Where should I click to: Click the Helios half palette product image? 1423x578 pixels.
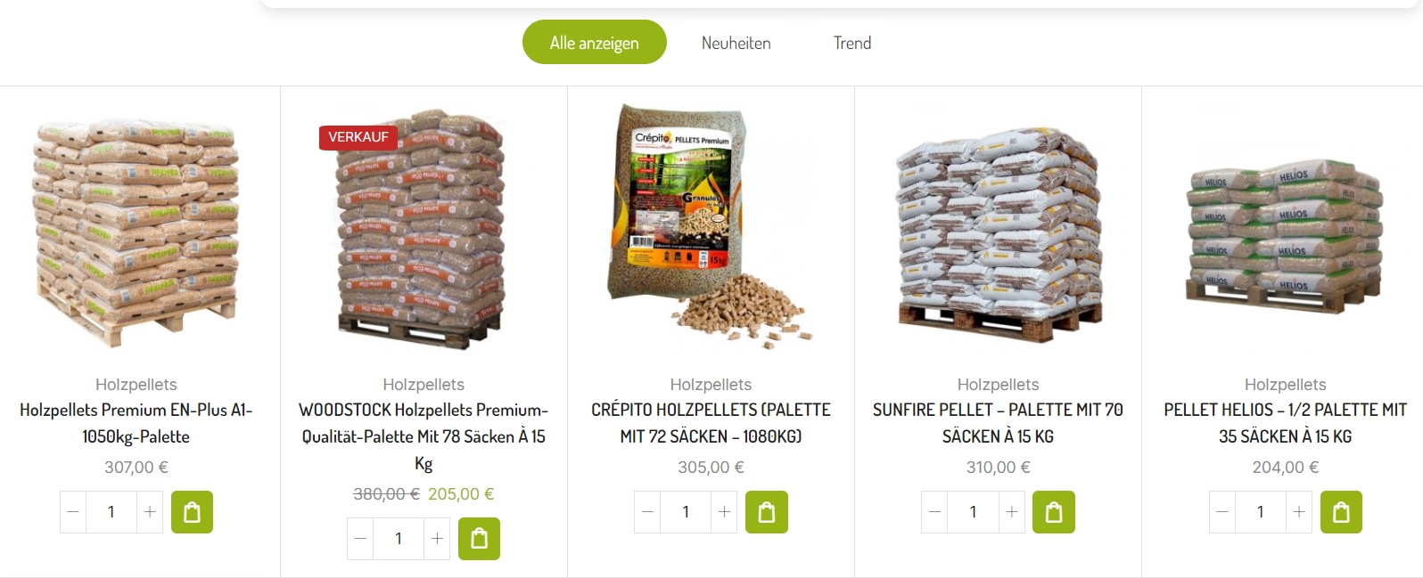(1285, 235)
